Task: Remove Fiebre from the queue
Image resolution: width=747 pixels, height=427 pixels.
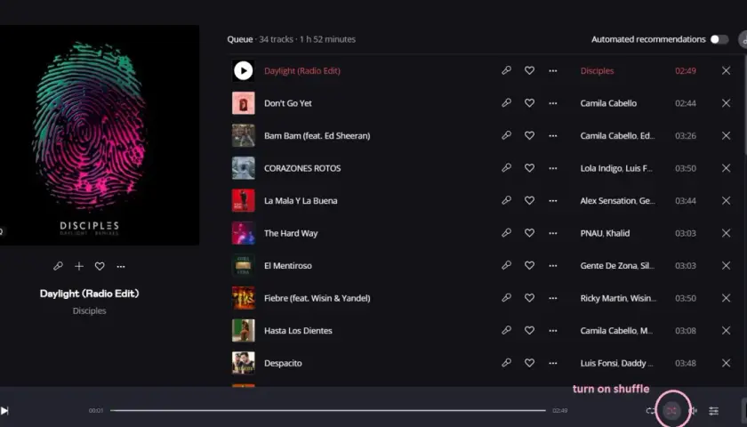Action: [726, 297]
